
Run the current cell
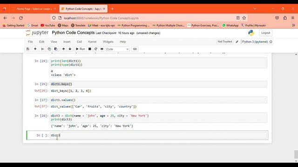81,49
